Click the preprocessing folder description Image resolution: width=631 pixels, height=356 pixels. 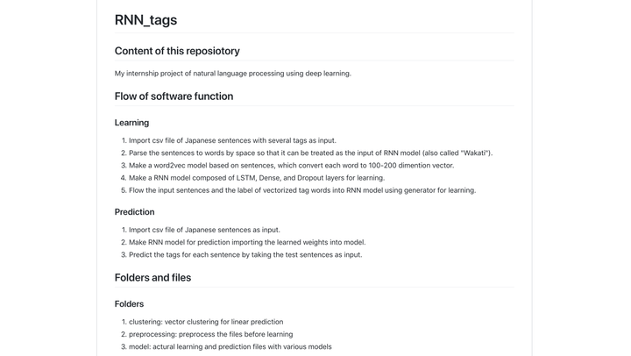(x=210, y=334)
